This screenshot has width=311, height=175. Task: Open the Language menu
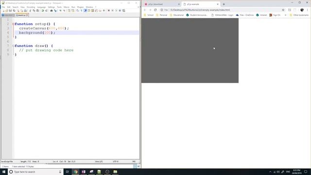pos(41,7)
